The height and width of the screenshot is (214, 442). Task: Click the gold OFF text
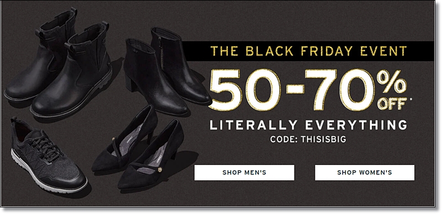pyautogui.click(x=392, y=103)
